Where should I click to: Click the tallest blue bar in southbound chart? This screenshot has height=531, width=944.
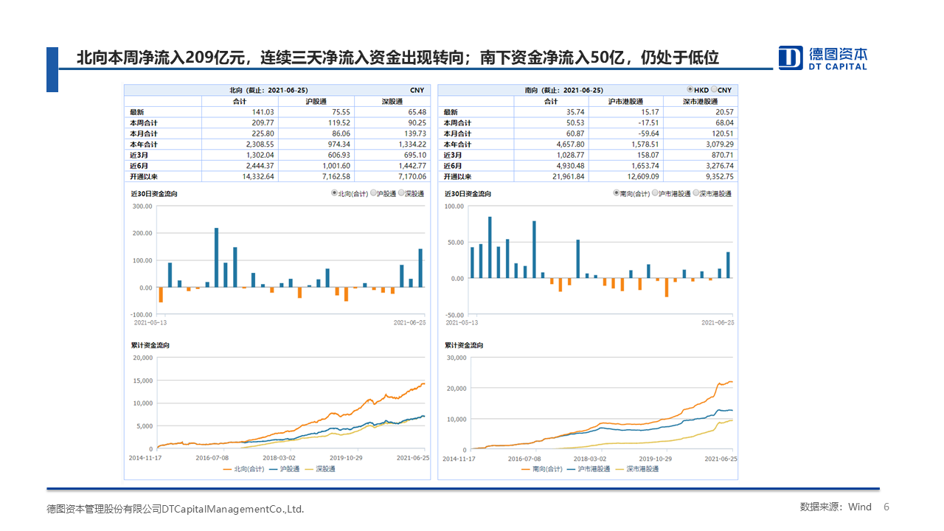[490, 247]
